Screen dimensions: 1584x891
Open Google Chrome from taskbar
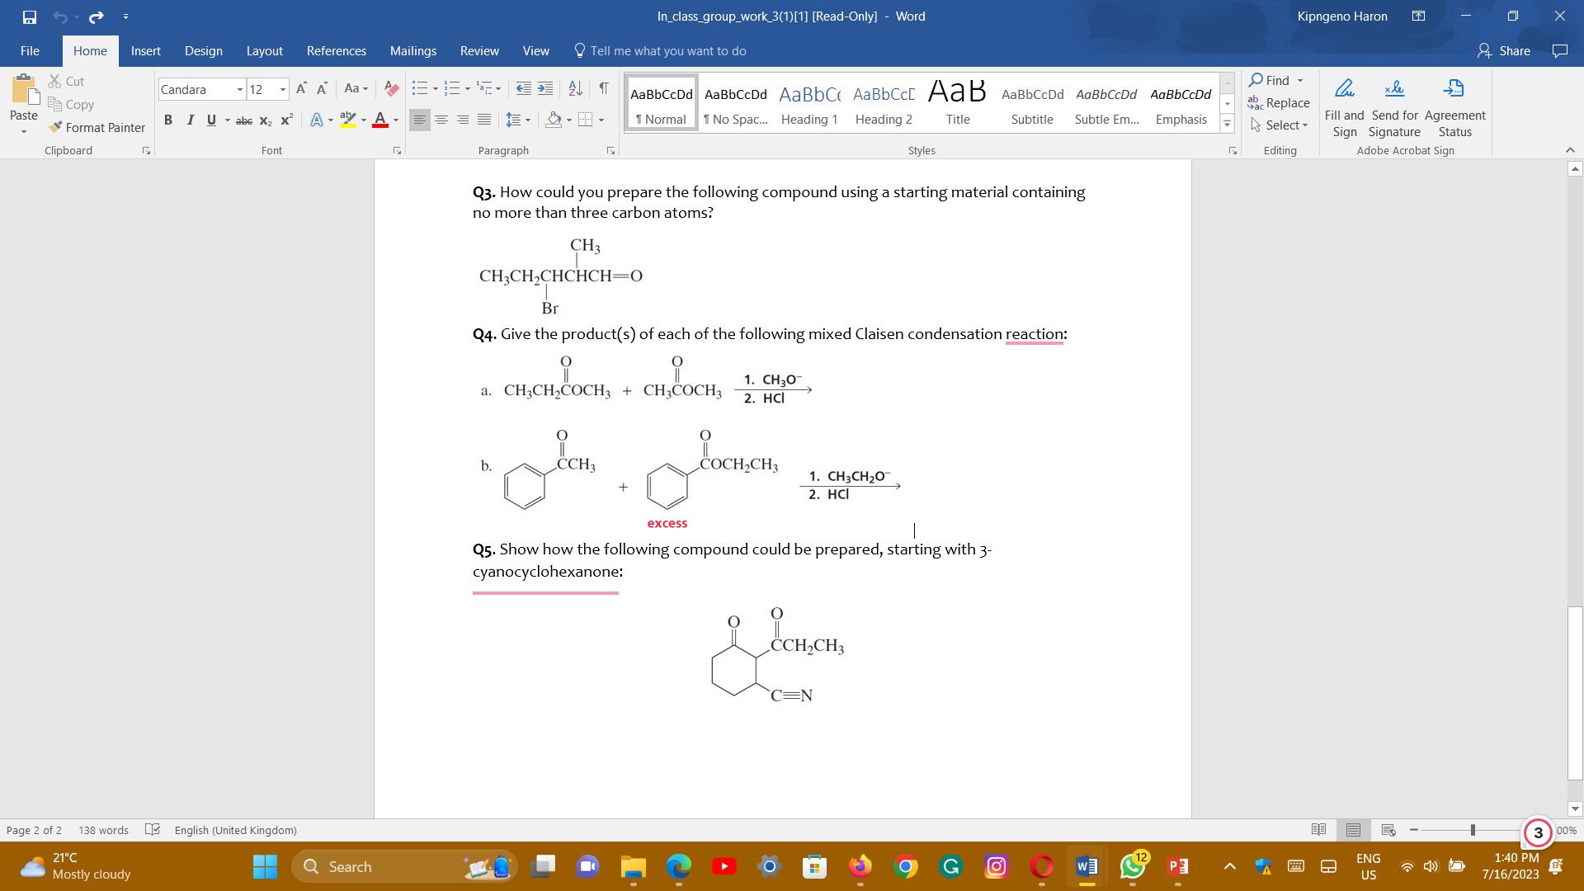click(906, 866)
